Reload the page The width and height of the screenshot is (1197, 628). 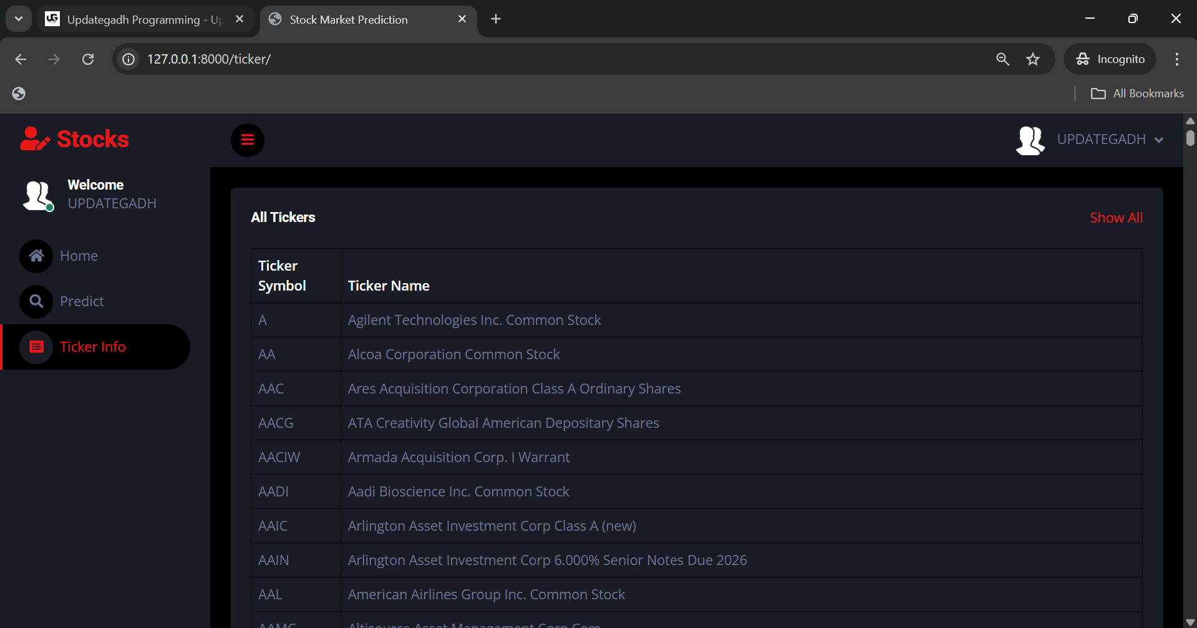point(88,59)
